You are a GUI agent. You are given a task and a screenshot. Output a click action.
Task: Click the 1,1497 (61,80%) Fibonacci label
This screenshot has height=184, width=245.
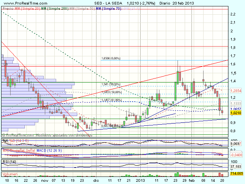click(x=110, y=100)
